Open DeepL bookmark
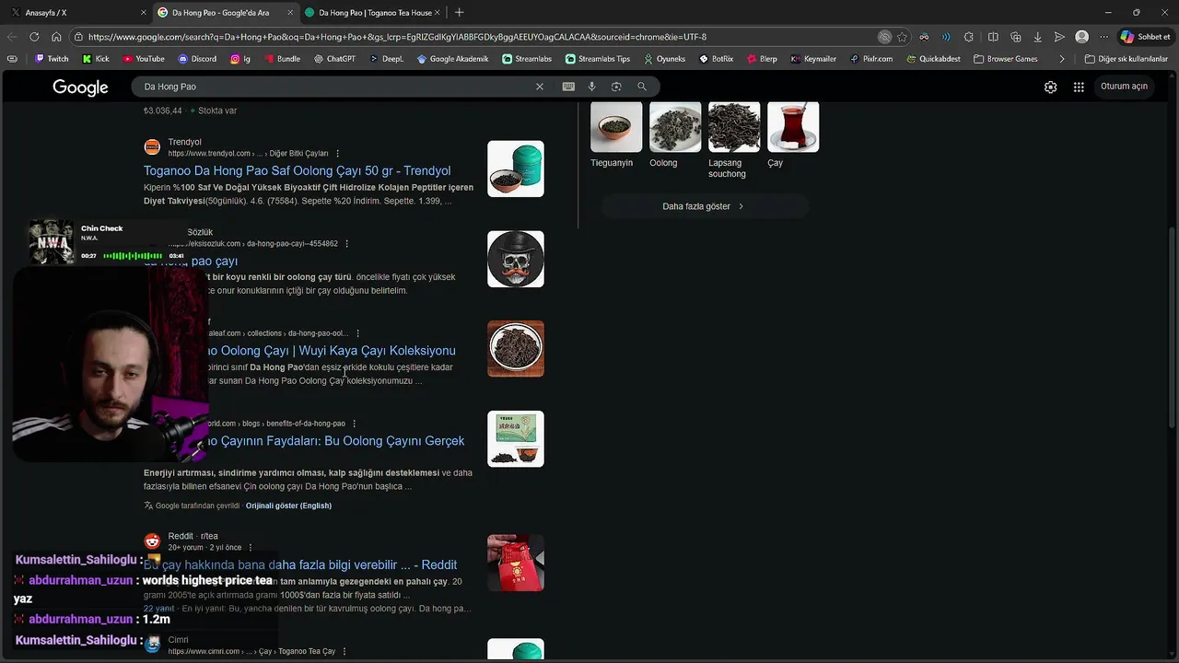The width and height of the screenshot is (1179, 663). tap(386, 59)
